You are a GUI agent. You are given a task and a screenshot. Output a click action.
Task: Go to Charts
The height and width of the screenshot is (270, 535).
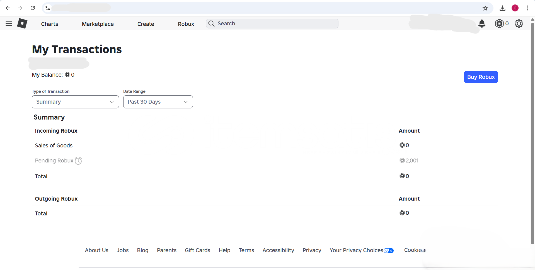50,24
